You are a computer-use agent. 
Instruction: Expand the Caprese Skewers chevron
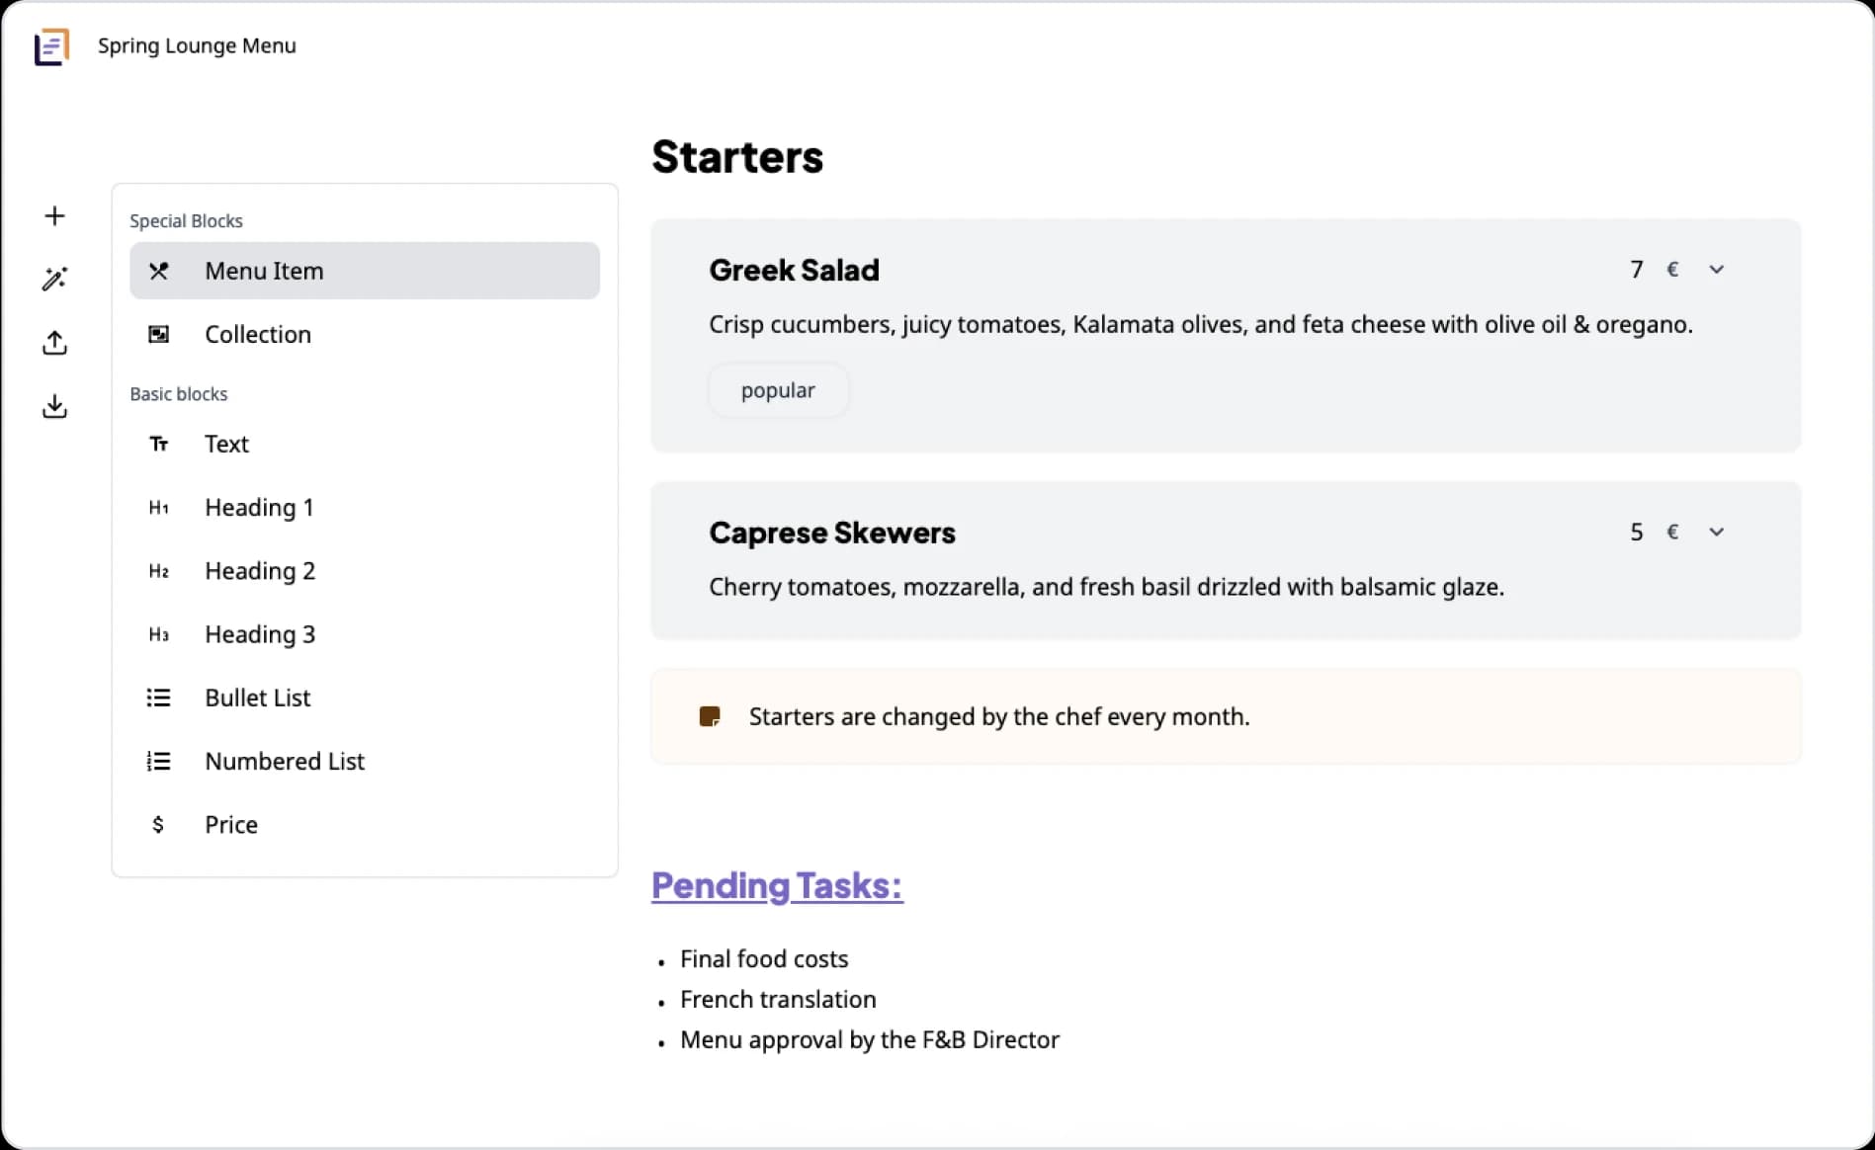(1717, 533)
